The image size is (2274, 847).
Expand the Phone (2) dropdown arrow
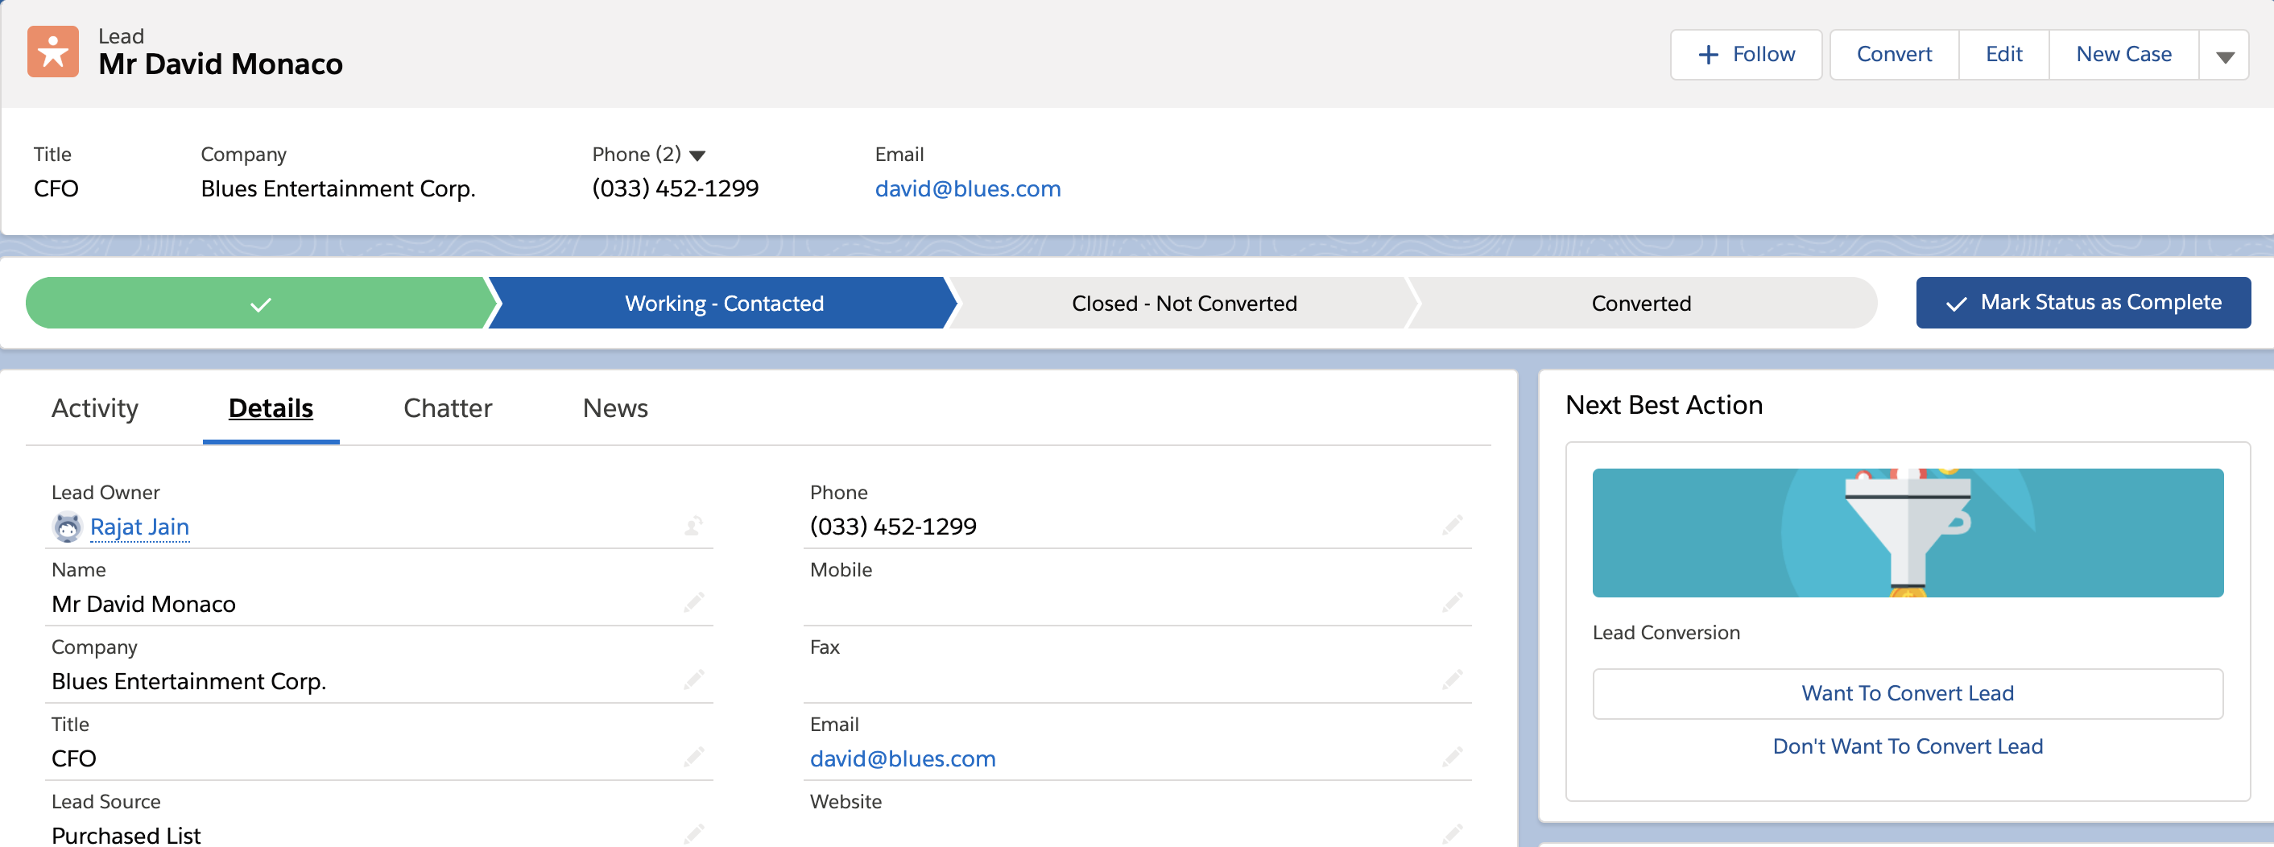click(x=697, y=155)
